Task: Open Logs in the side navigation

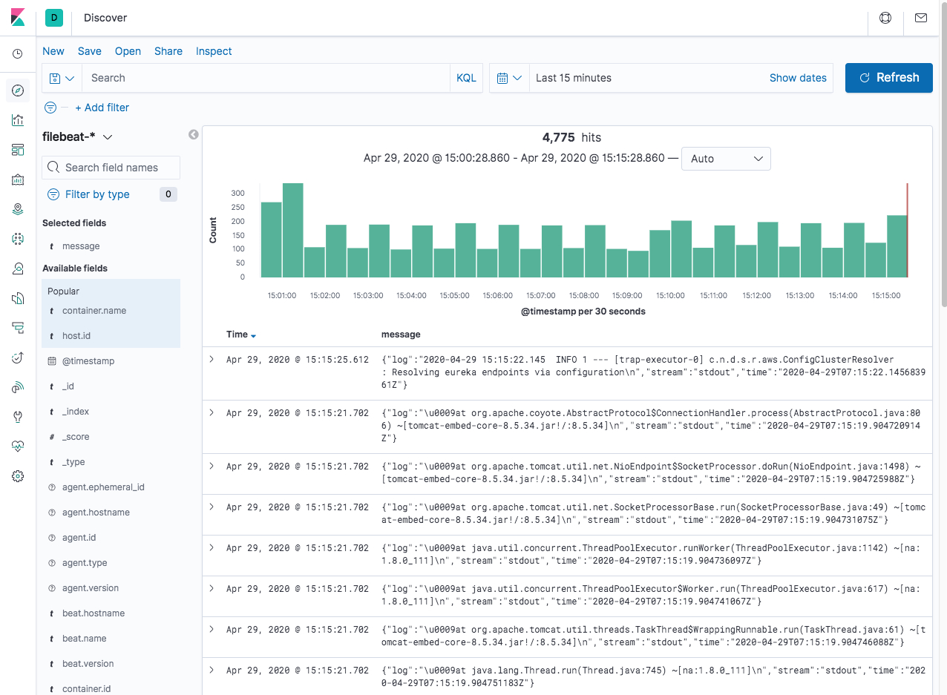Action: pyautogui.click(x=18, y=298)
